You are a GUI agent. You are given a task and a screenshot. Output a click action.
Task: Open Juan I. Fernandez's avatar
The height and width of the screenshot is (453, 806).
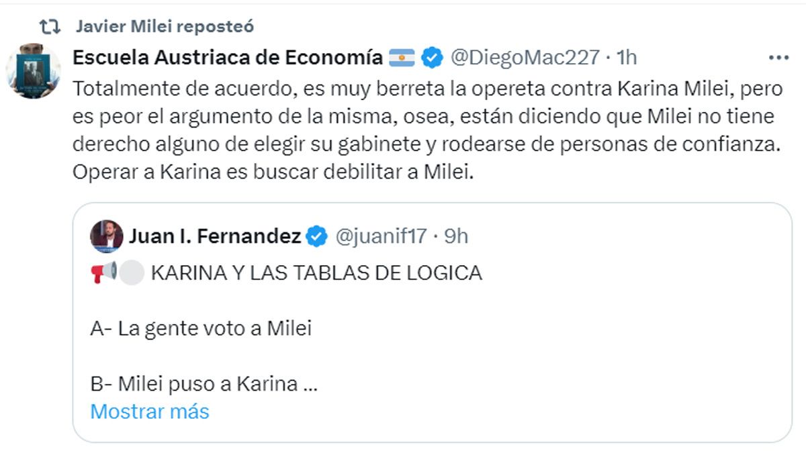107,236
